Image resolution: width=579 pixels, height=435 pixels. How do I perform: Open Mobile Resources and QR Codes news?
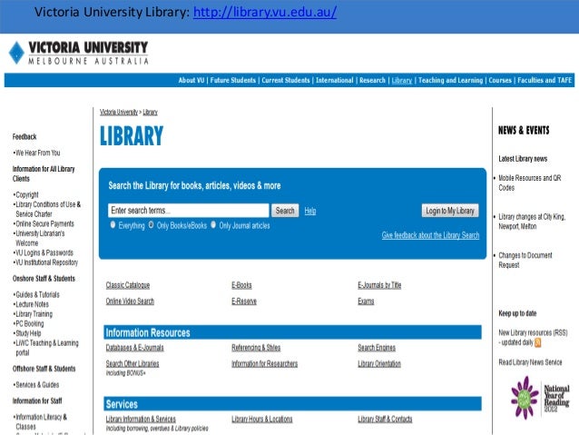(530, 183)
